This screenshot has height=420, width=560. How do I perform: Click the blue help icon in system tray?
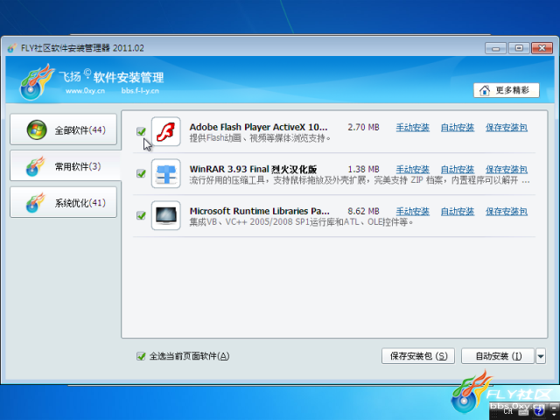539,411
